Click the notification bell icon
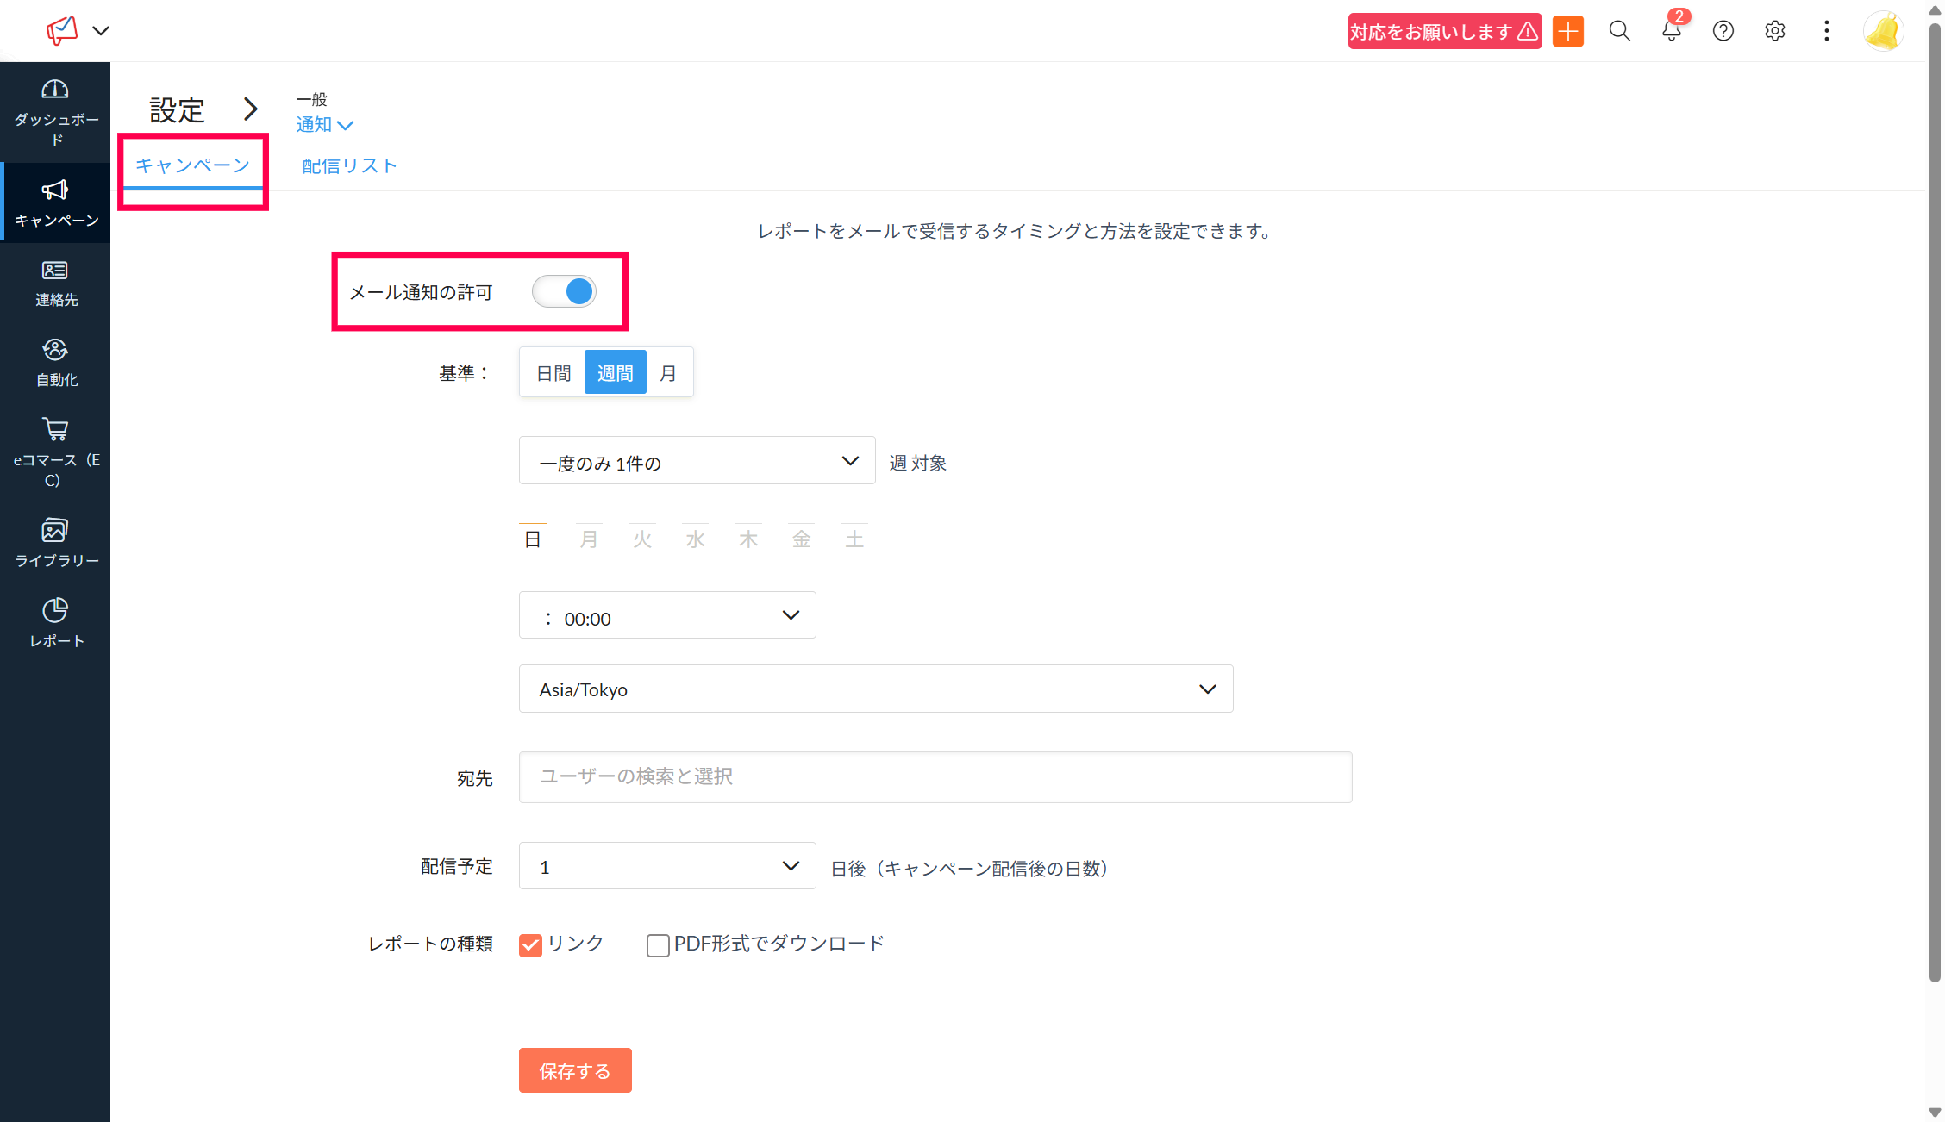The width and height of the screenshot is (1945, 1122). click(1671, 32)
